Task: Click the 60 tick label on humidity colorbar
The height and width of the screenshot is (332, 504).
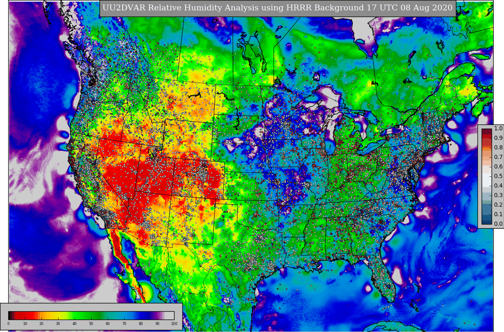Action: coord(108,323)
